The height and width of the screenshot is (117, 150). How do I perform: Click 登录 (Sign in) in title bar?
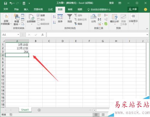[111, 3]
